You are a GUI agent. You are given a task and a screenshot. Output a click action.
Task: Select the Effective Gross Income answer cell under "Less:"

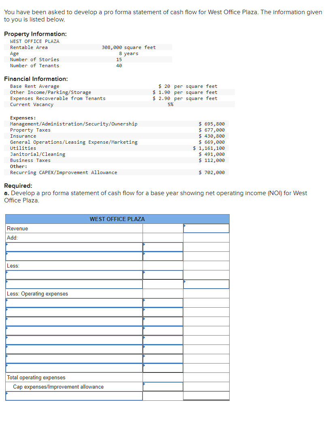206,284
